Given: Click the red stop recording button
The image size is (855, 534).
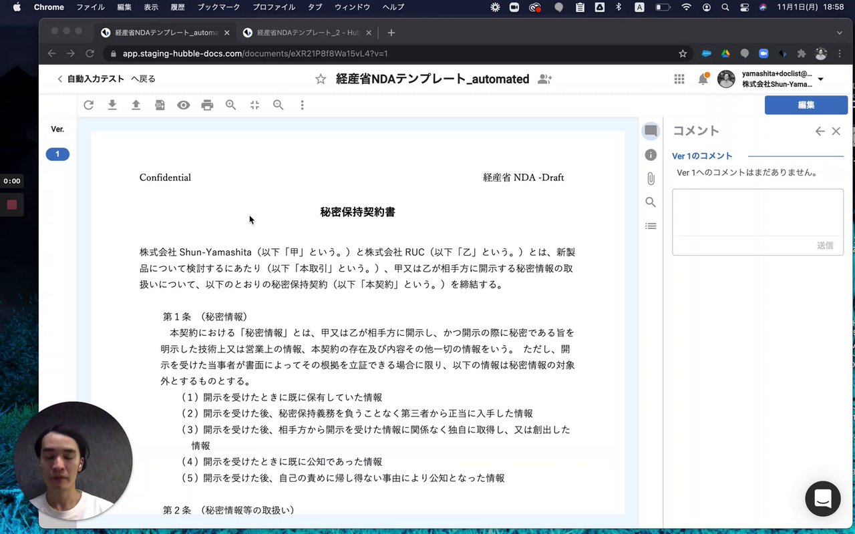Looking at the screenshot, I should click(11, 204).
